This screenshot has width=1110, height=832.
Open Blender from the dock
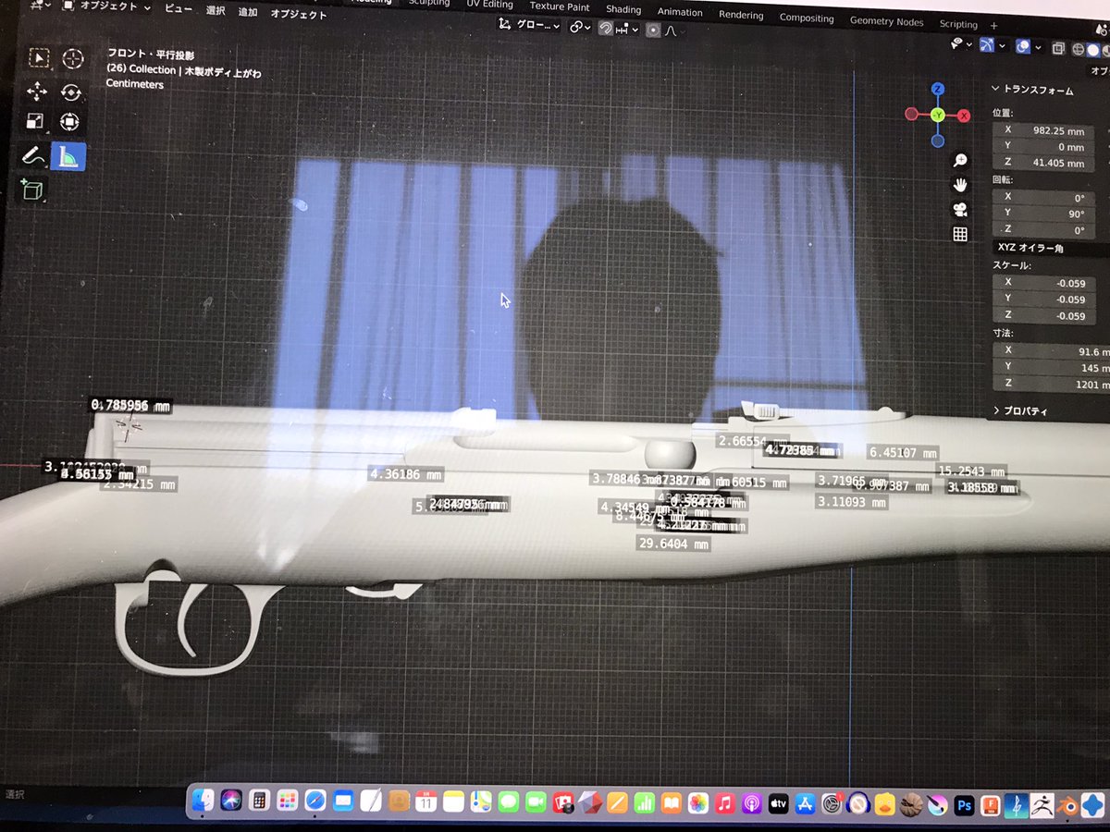pos(1068,806)
